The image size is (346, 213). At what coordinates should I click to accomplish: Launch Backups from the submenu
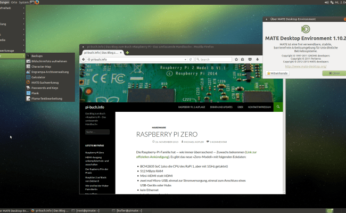51,56
